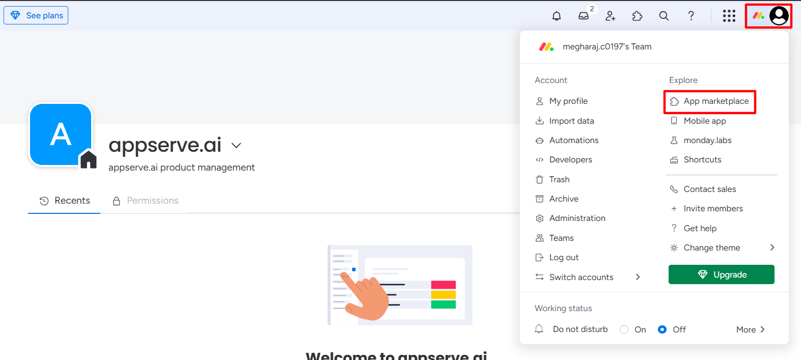Turn Do not disturb On
This screenshot has width=801, height=360.
(624, 329)
